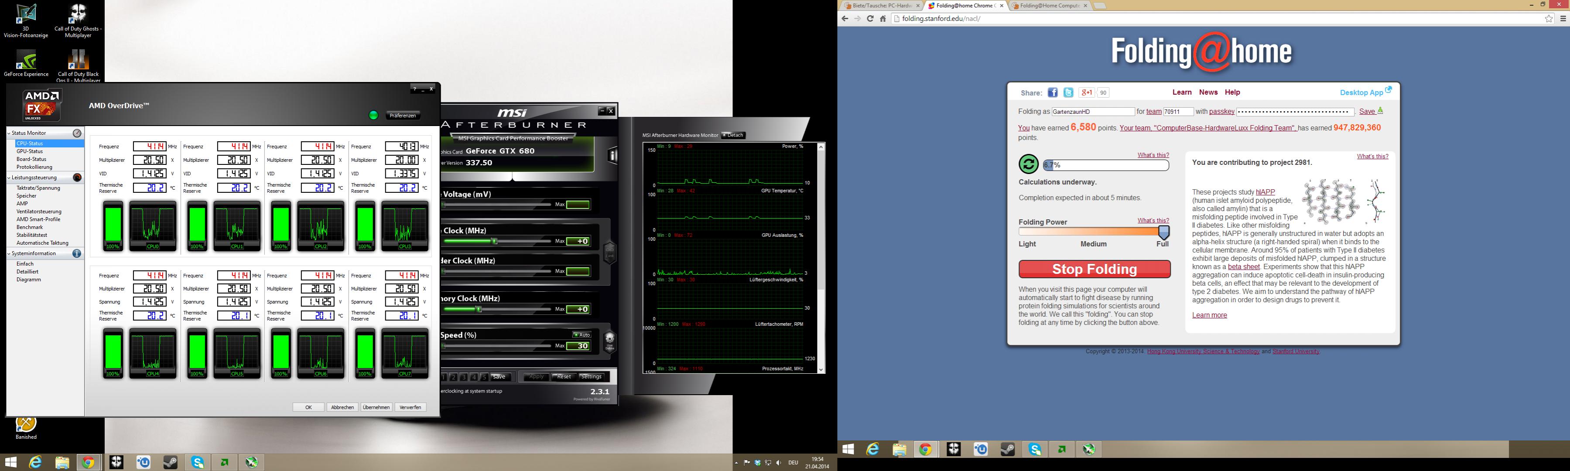Screen dimensions: 1570x471
Task: Open 3D Vision-Fotoanzeige desktop shortcut
Action: click(26, 20)
